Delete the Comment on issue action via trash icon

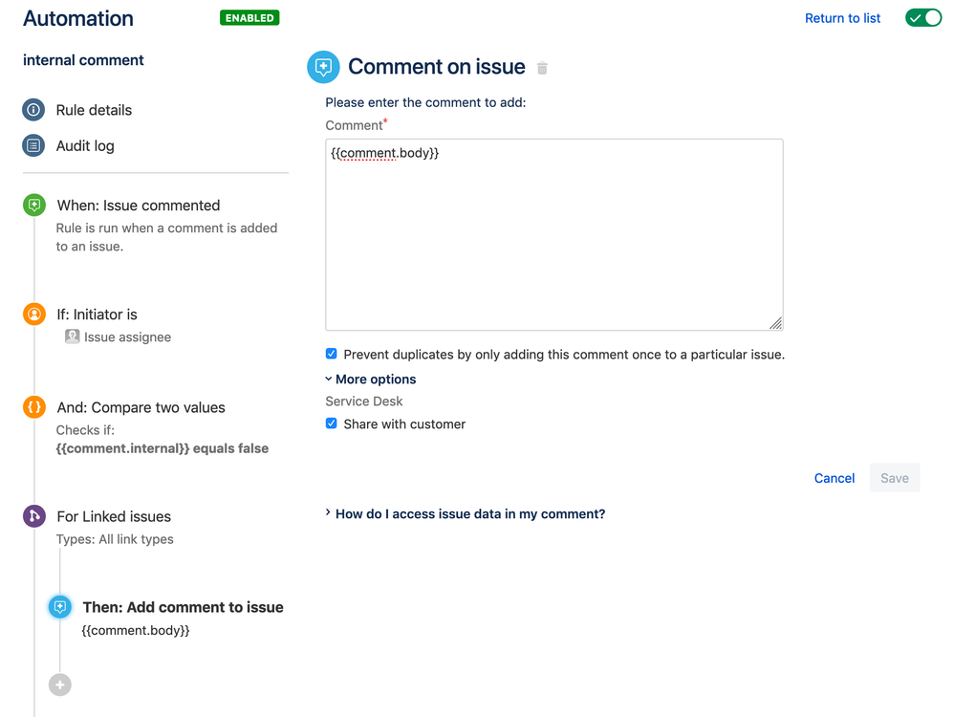(x=542, y=68)
